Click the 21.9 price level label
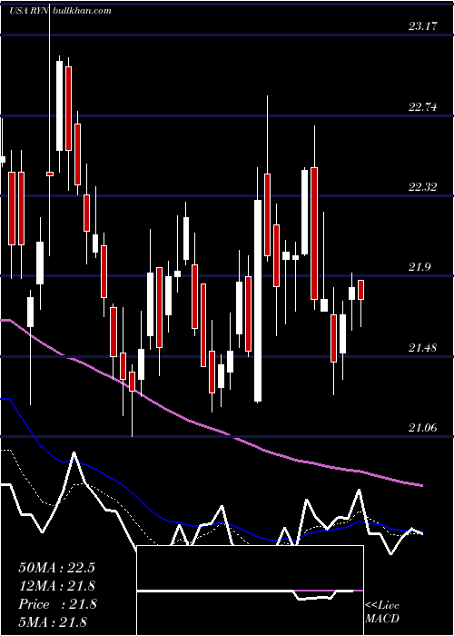Viewport: 454px width, 636px height. [419, 267]
